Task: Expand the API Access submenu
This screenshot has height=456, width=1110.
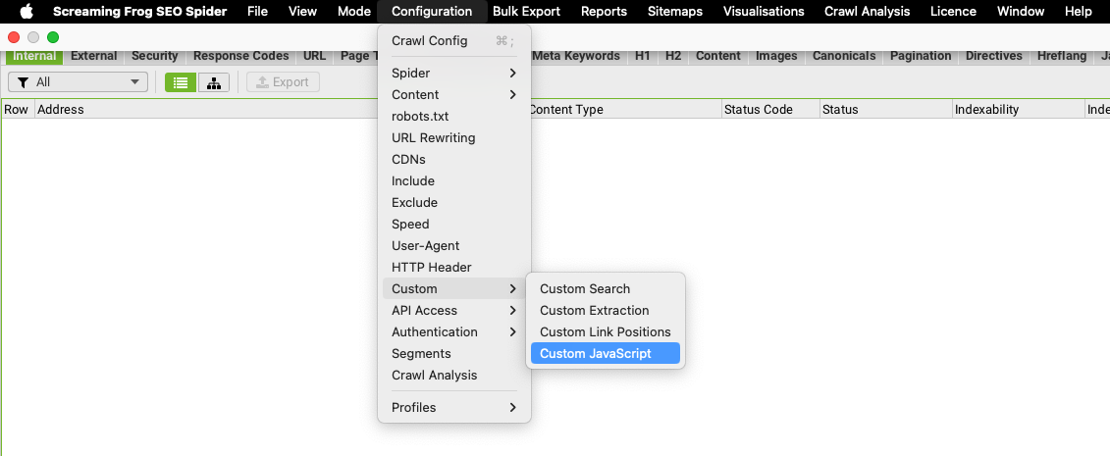Action: [453, 310]
